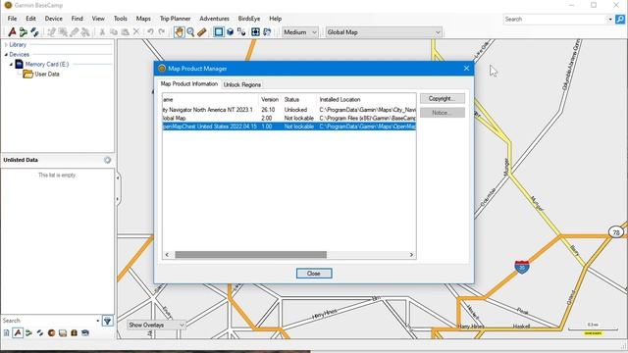Select the City Navigator North America NT row

pos(289,110)
